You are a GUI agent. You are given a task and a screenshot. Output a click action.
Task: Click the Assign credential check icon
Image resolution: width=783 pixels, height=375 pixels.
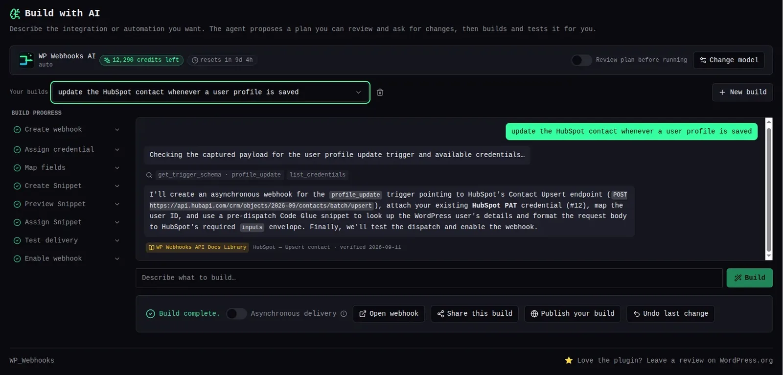(x=17, y=150)
